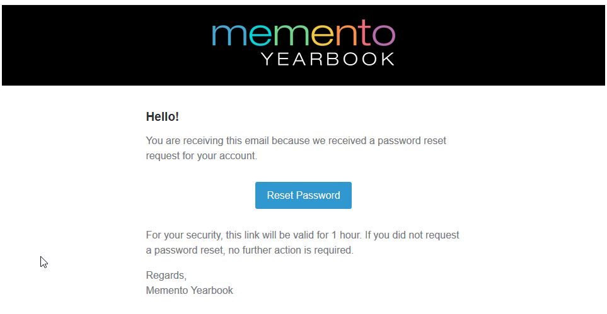The height and width of the screenshot is (314, 607).
Task: Click the orange letter n in the logo
Action: click(348, 35)
